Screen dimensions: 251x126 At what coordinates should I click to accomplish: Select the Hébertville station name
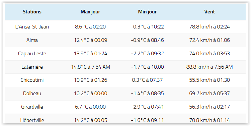(32, 120)
